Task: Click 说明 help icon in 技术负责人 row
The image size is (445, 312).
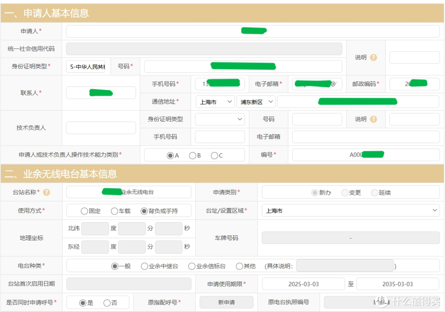Action: pyautogui.click(x=373, y=119)
